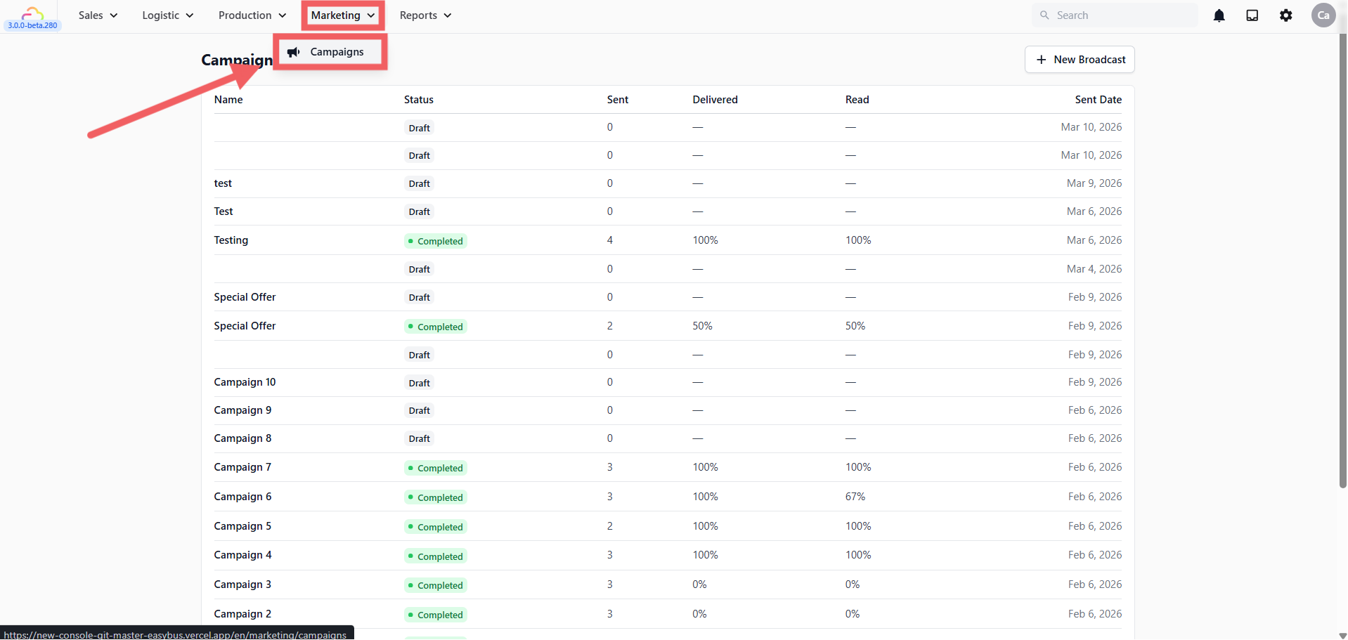Open Campaign 5
Screen dimensions: 1348x640
(668, 526)
